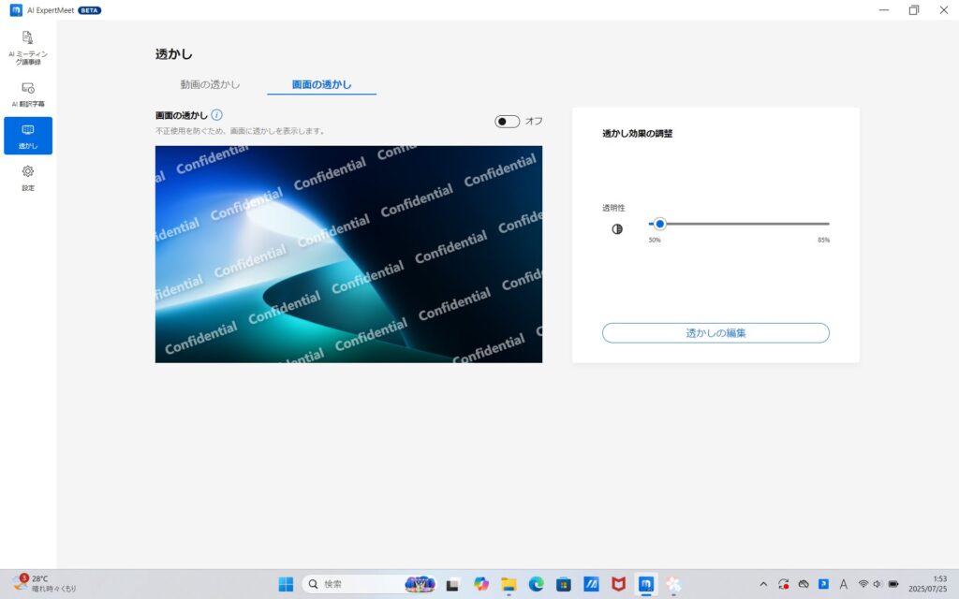The image size is (959, 599).
Task: Click the AI ExpertMeet logo in title bar
Action: click(17, 9)
